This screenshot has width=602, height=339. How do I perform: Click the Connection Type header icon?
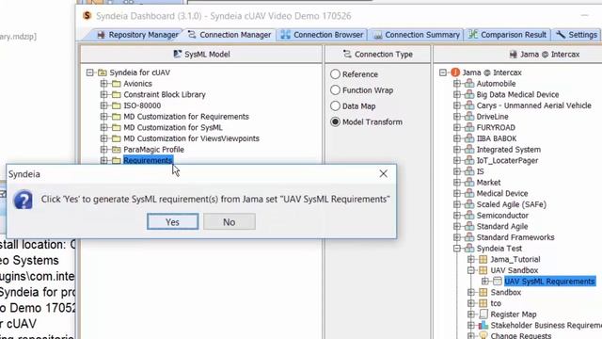click(347, 55)
